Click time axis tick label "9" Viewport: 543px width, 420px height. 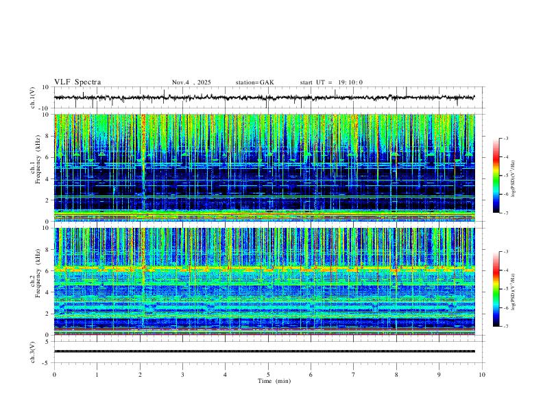(439, 375)
